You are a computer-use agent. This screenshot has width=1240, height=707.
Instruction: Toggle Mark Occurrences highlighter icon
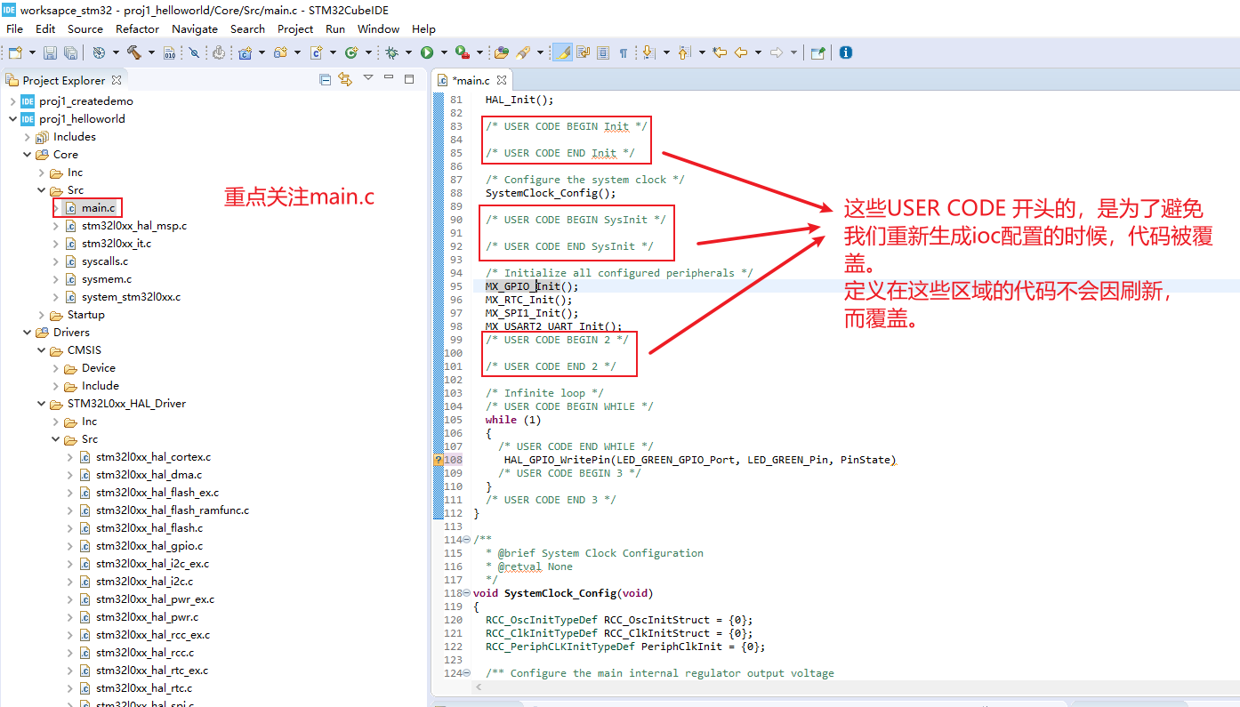point(562,52)
